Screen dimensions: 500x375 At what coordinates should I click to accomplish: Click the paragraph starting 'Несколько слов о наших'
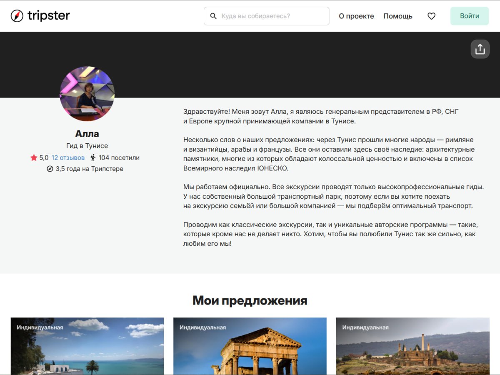(329, 154)
